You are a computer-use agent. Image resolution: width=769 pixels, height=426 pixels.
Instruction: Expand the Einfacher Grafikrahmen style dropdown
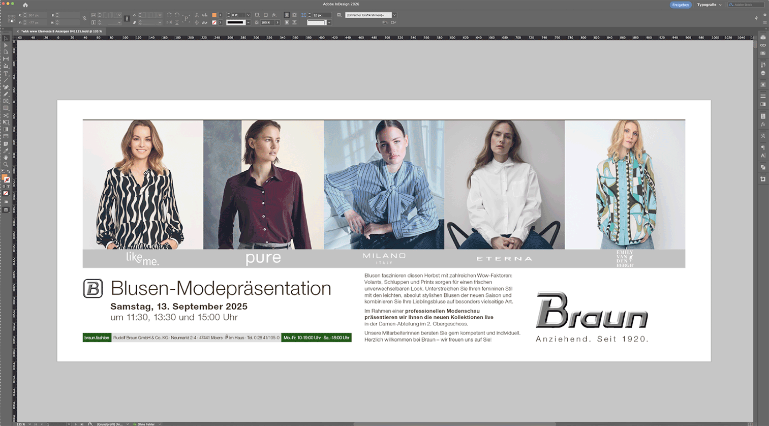[394, 15]
